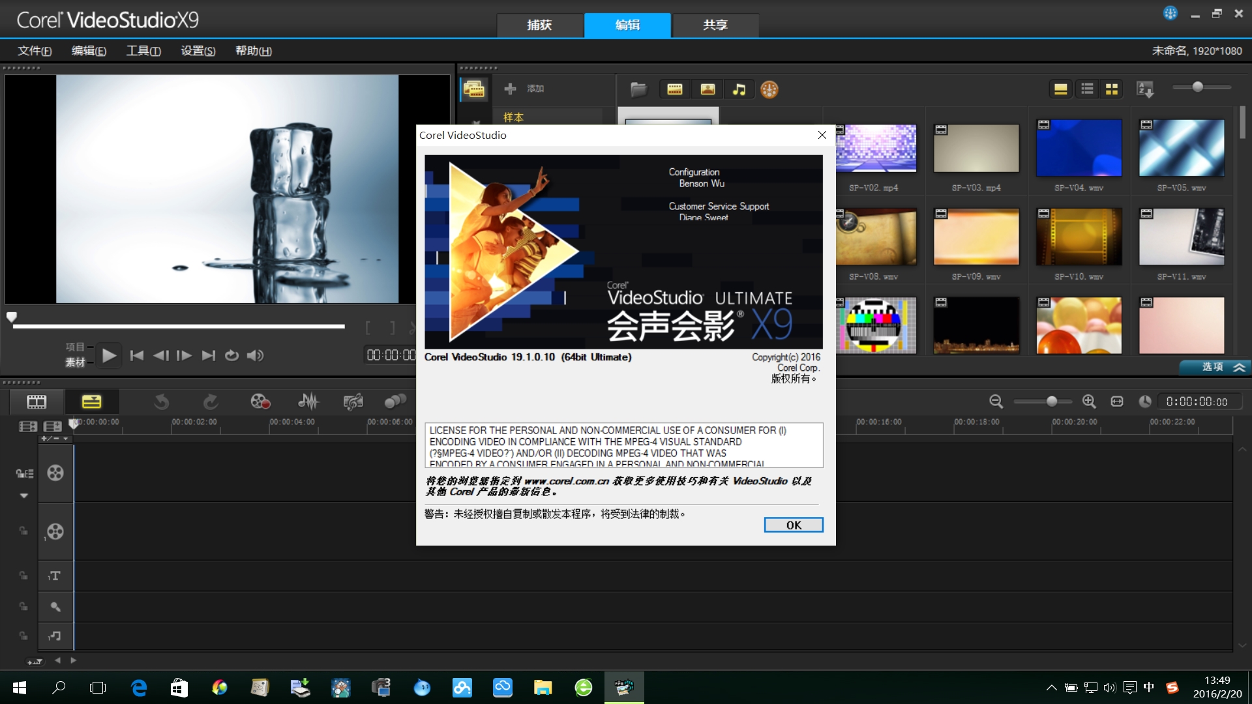Switch to Timeline view icon
Viewport: 1252px width, 704px height.
point(91,402)
